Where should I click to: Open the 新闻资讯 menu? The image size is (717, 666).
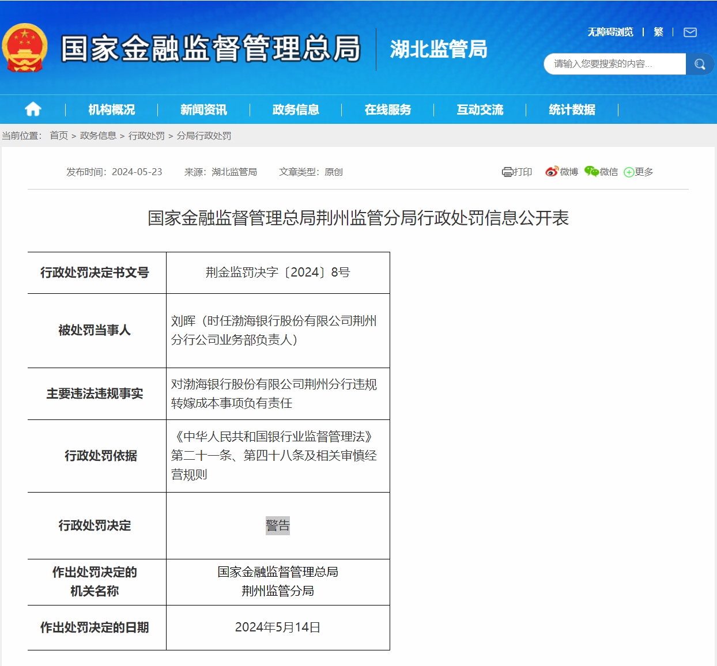click(203, 109)
